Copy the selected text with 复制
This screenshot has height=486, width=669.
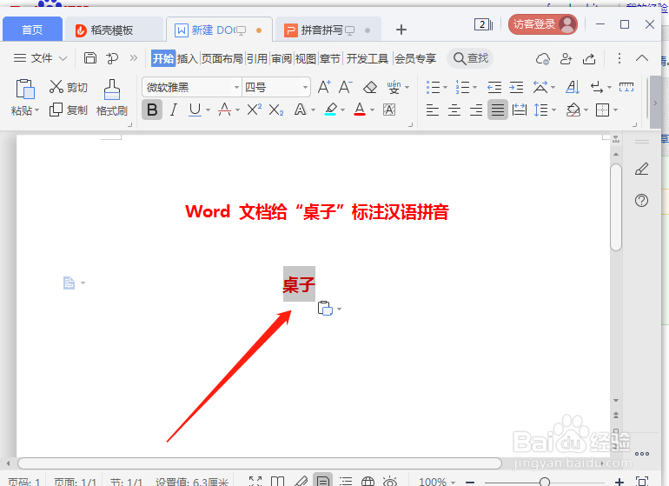[x=69, y=110]
